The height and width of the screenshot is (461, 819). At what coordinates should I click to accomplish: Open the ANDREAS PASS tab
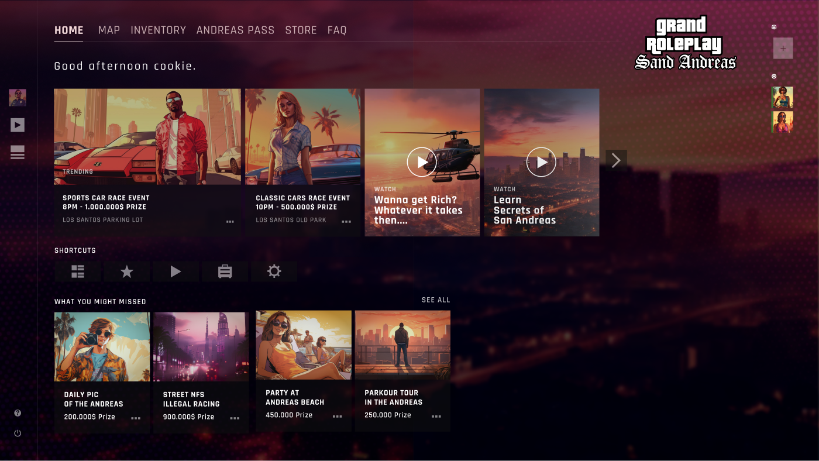coord(235,30)
